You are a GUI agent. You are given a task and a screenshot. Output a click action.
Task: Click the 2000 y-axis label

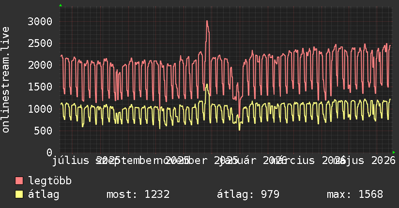point(40,65)
